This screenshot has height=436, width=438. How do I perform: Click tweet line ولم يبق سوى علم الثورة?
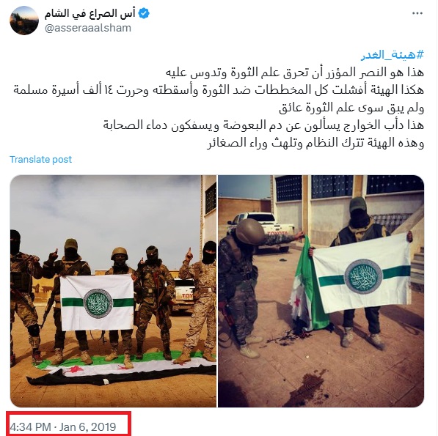click(x=351, y=108)
